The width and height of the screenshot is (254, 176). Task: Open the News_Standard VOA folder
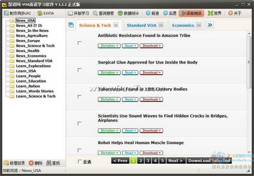pos(34,61)
